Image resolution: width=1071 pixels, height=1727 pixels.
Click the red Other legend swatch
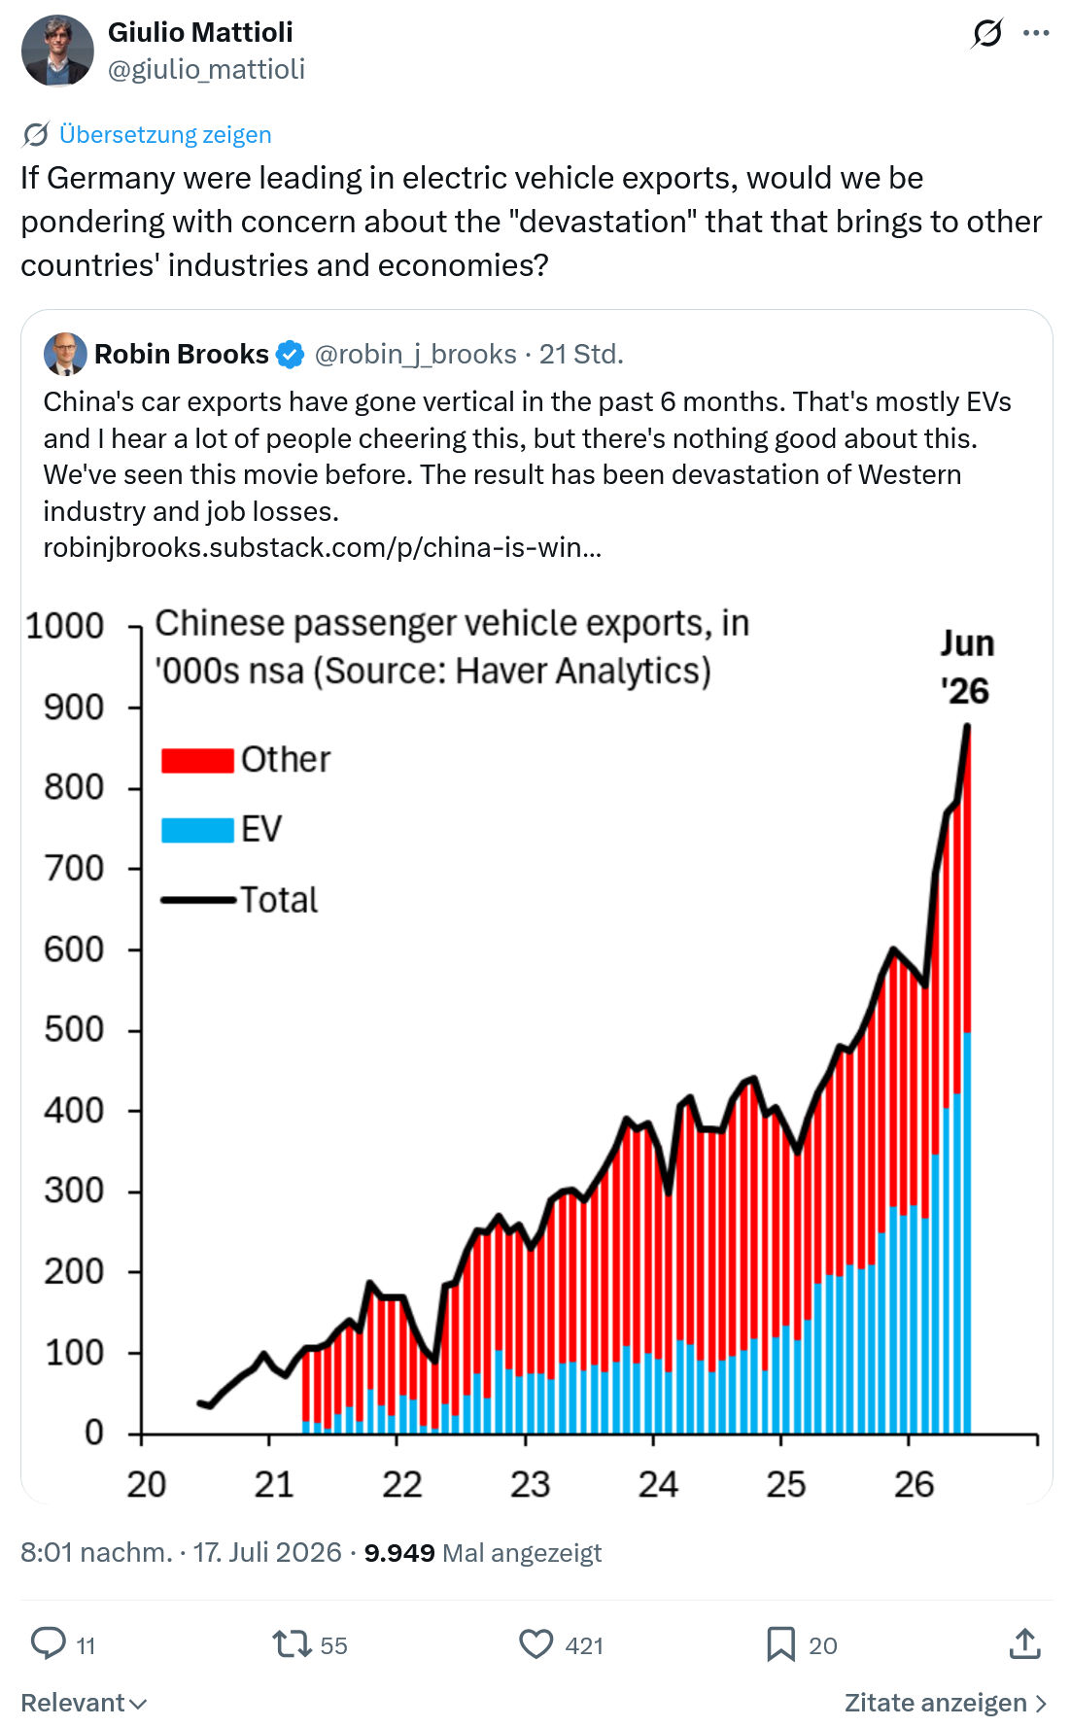[x=197, y=760]
